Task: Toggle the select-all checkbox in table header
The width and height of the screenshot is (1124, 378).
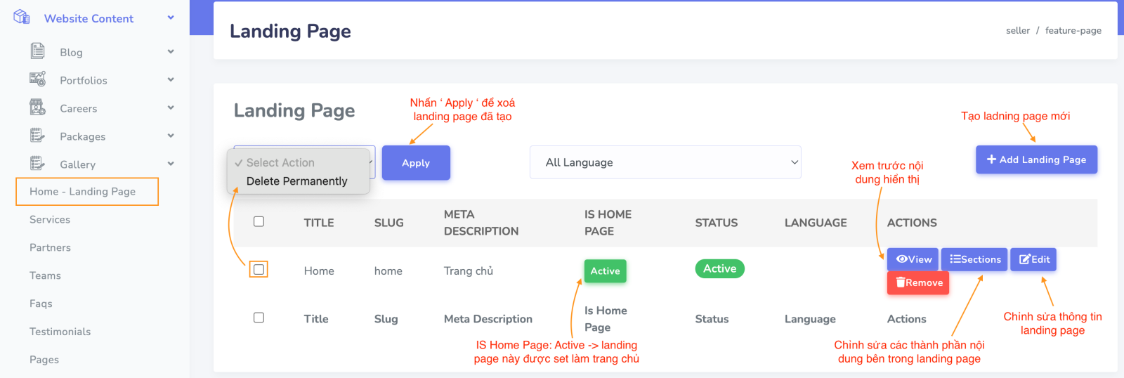Action: [259, 222]
